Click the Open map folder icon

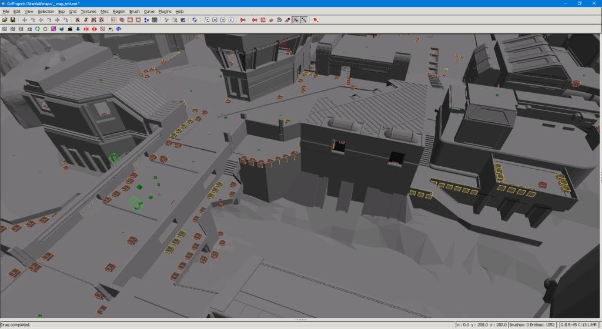5,20
